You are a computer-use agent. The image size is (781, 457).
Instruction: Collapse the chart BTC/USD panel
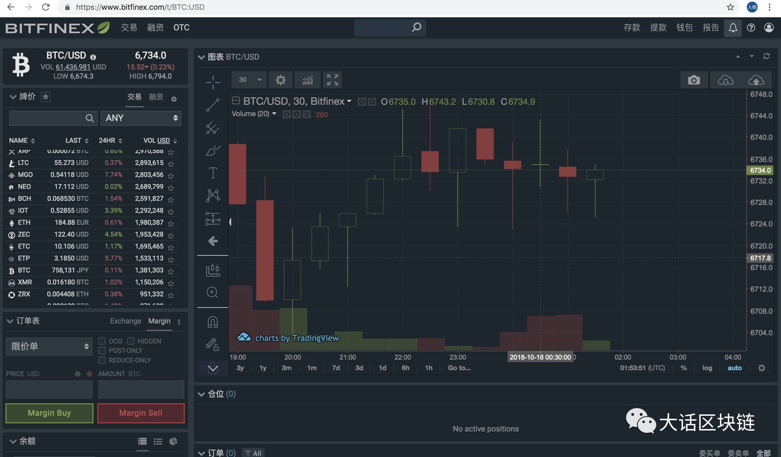tap(201, 57)
